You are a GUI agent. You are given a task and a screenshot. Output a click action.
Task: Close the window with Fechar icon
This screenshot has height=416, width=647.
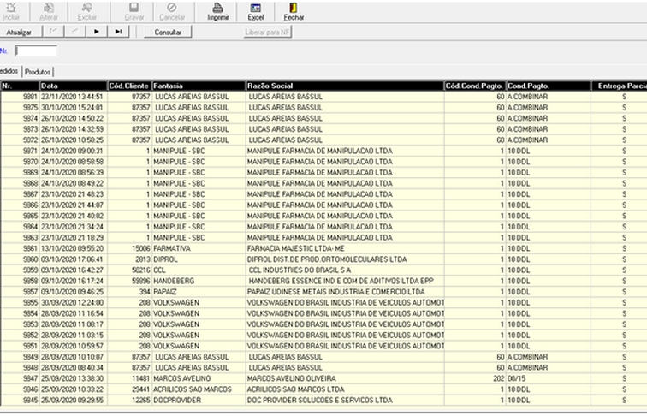[294, 12]
